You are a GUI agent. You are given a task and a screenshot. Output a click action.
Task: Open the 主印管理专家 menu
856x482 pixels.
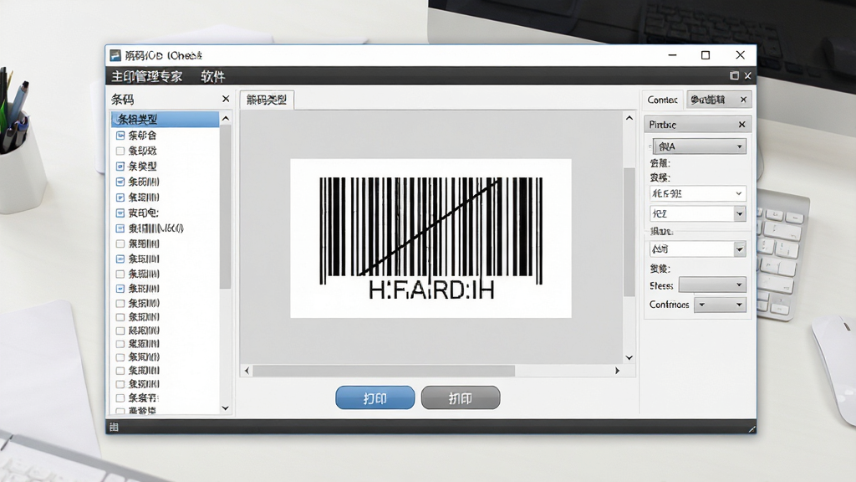147,76
